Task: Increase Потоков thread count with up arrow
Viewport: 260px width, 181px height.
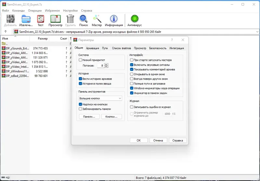Action: 106,64
